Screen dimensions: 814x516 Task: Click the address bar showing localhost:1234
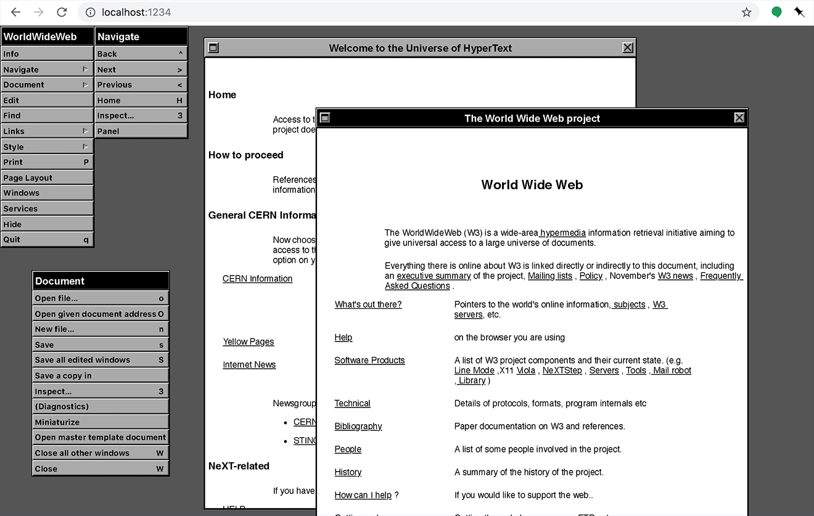(417, 12)
